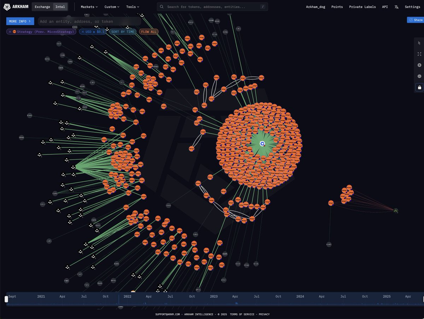Open Private Labels

(x=363, y=7)
